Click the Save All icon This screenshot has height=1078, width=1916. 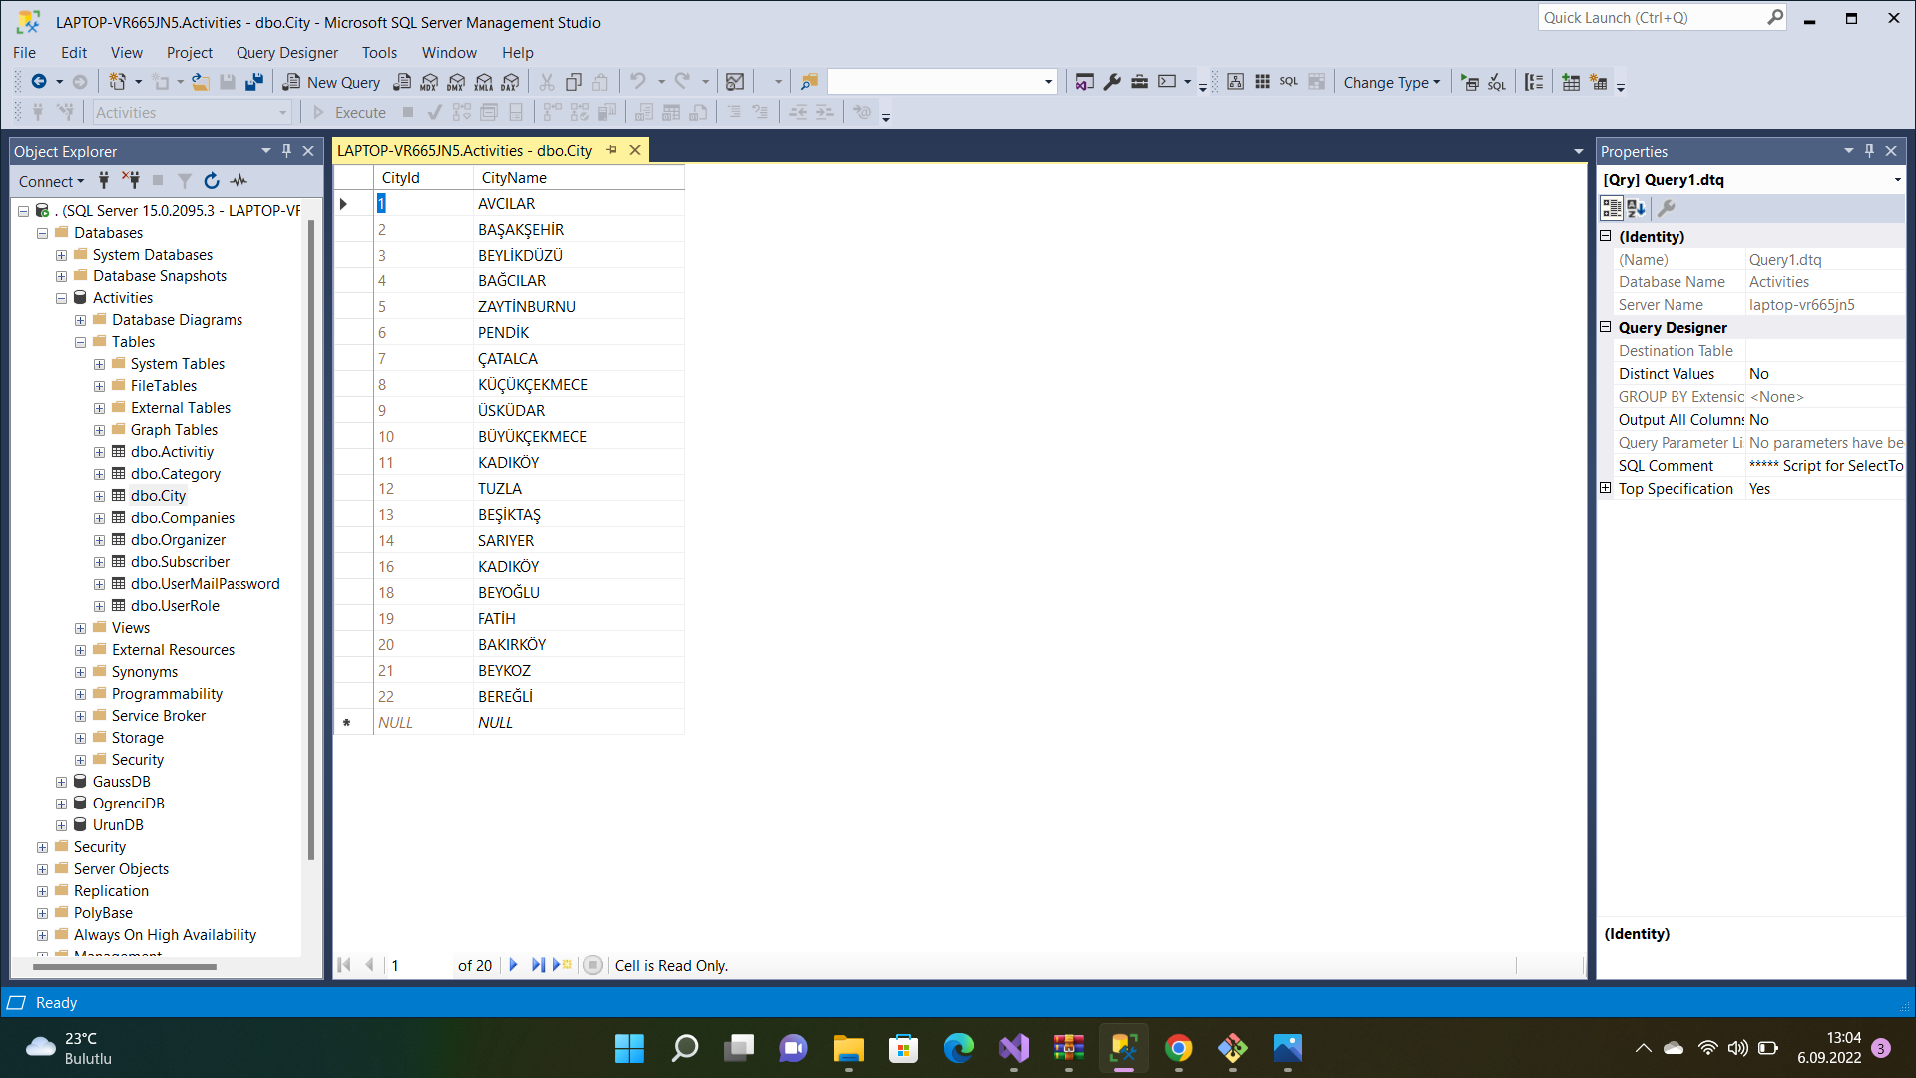pyautogui.click(x=254, y=82)
